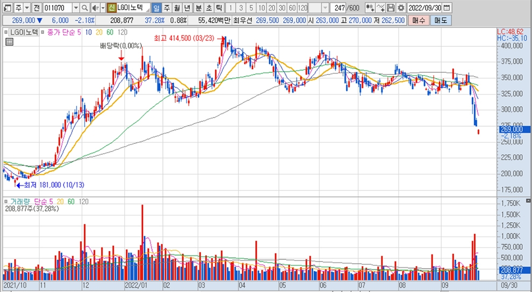Viewport: 532px width, 292px height.
Task: Click the gray 120 price moving average label
Action: (122, 33)
